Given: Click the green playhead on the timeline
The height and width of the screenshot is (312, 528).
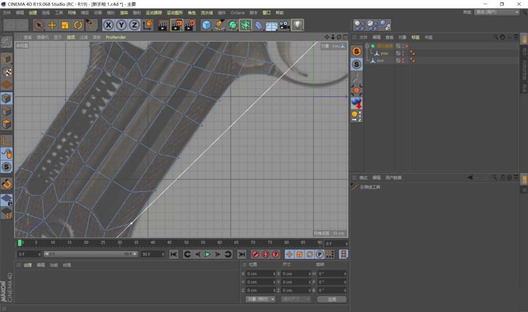Looking at the screenshot, I should pyautogui.click(x=20, y=243).
